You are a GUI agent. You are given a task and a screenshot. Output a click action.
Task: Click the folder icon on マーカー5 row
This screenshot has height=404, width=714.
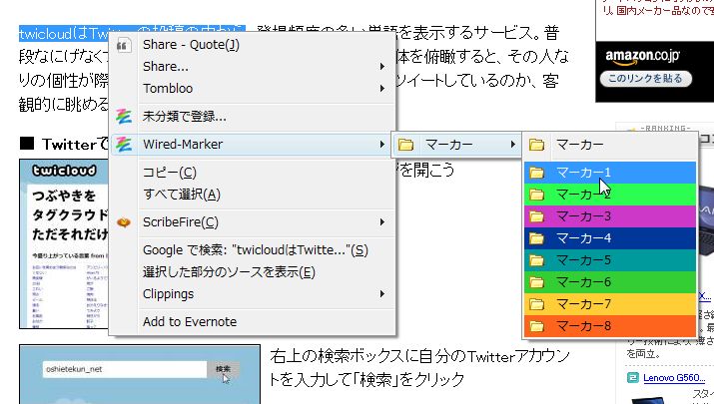(x=537, y=260)
